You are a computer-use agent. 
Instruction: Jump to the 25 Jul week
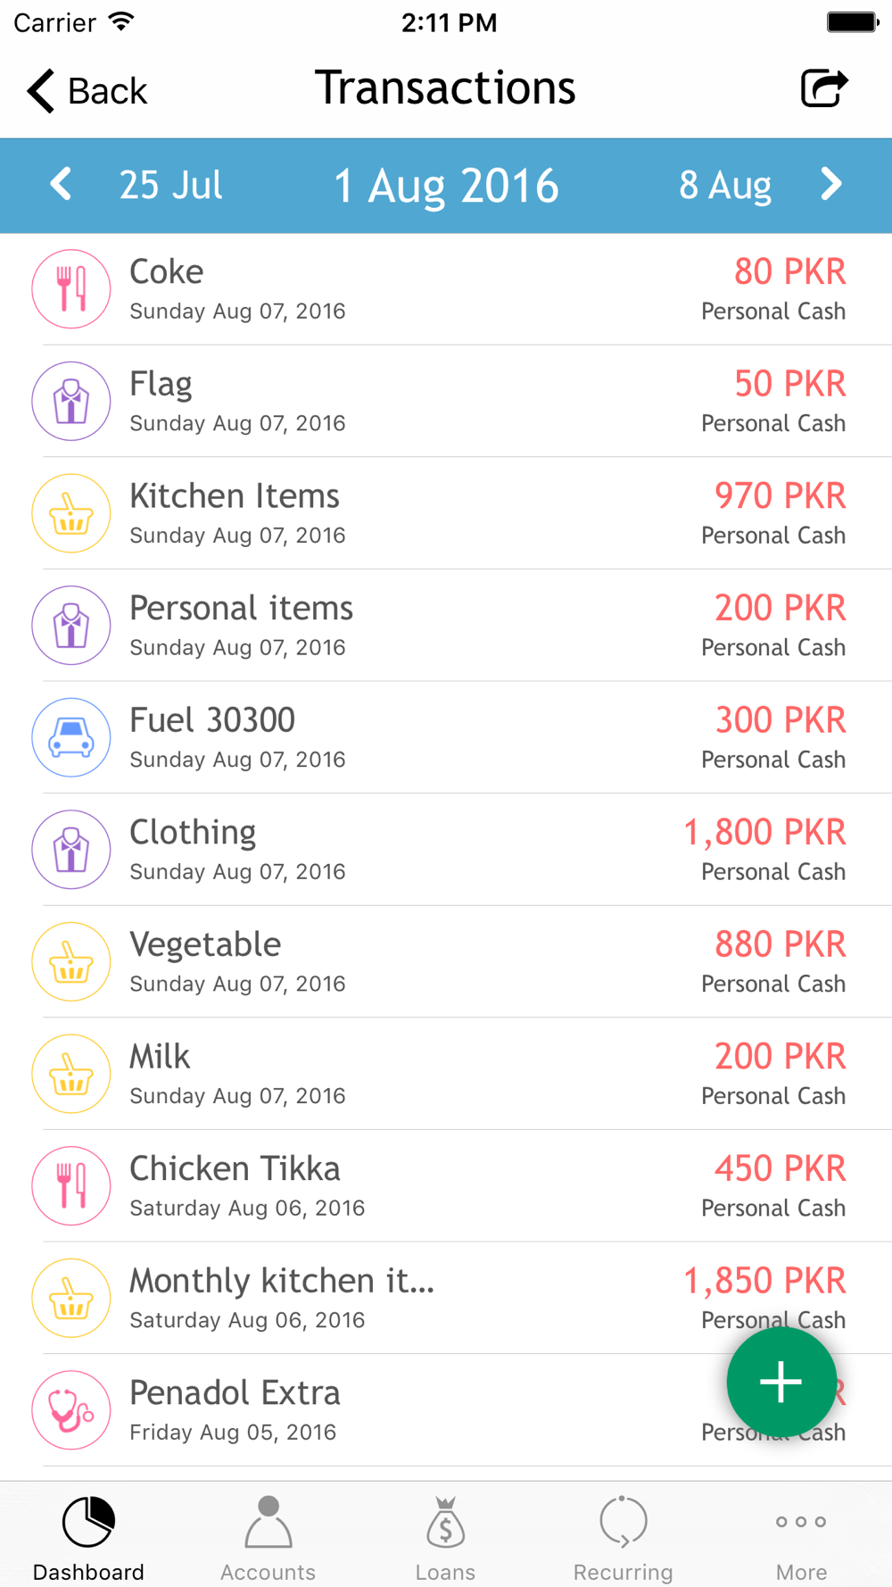[170, 185]
